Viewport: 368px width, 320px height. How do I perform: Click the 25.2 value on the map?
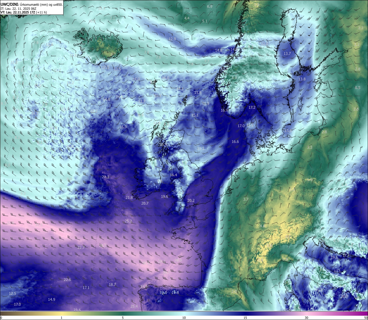tap(128, 221)
